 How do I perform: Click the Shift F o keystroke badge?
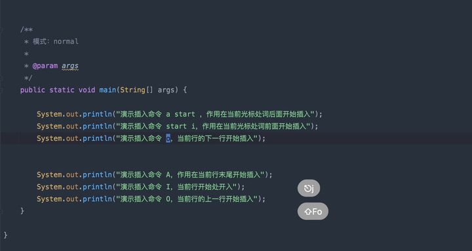pyautogui.click(x=313, y=211)
